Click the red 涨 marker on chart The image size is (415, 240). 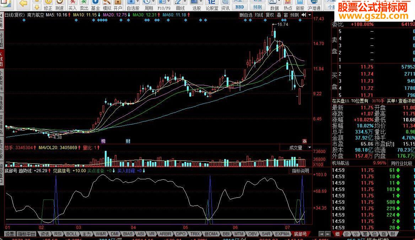click(304, 141)
